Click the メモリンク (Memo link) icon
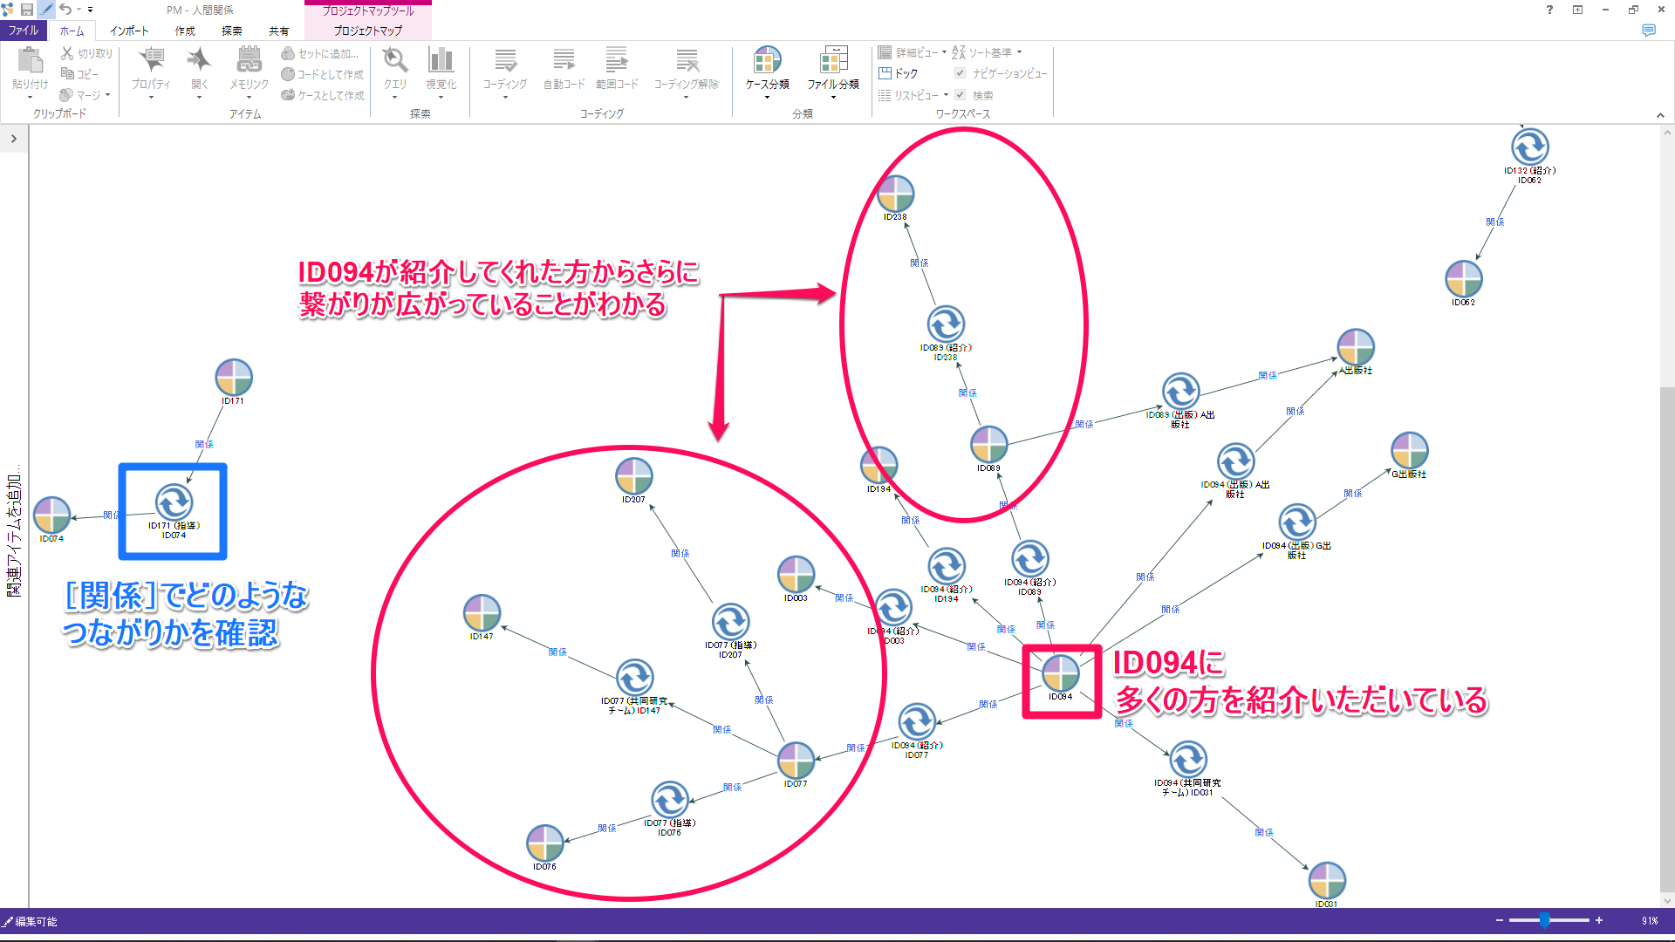Screen dimensions: 1675x942 point(249,62)
